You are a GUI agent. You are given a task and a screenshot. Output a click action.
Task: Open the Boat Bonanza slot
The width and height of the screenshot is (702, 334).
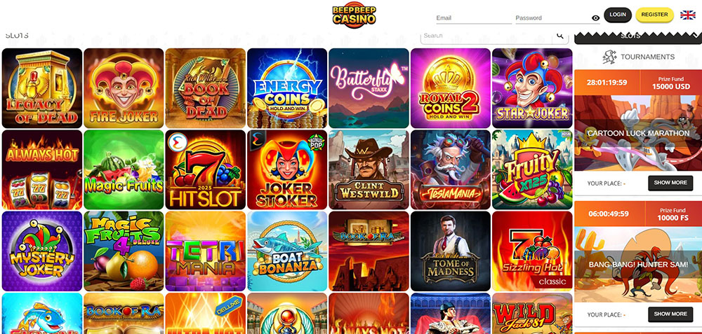[x=287, y=251]
